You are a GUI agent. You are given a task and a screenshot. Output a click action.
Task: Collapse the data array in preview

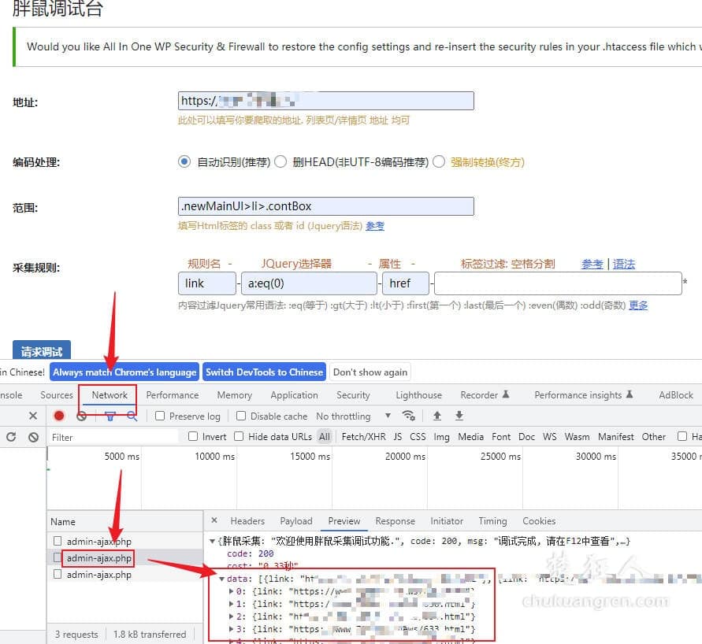click(x=221, y=579)
